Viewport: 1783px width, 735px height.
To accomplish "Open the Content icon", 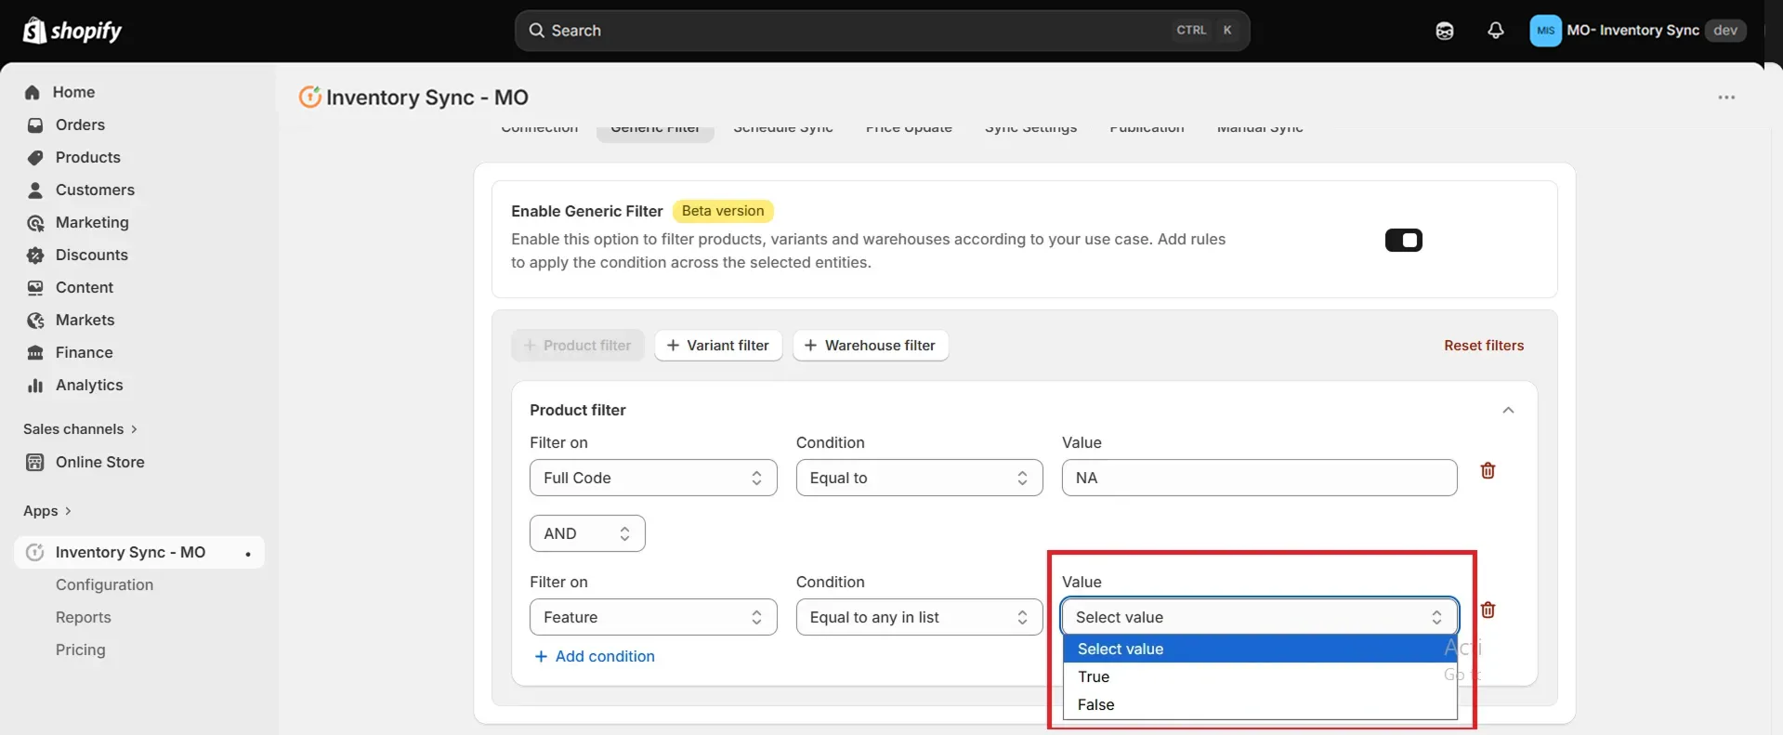I will point(35,287).
